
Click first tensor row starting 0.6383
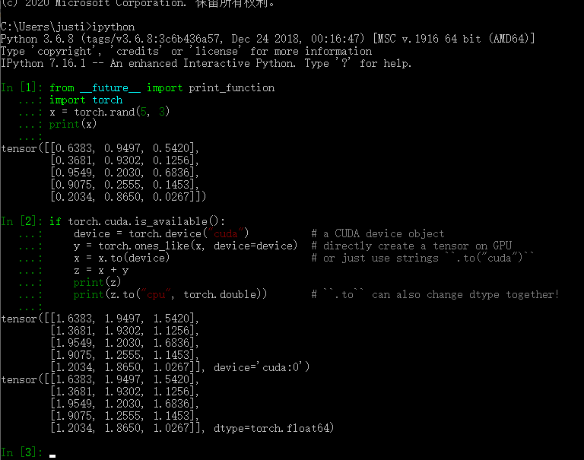(100, 148)
